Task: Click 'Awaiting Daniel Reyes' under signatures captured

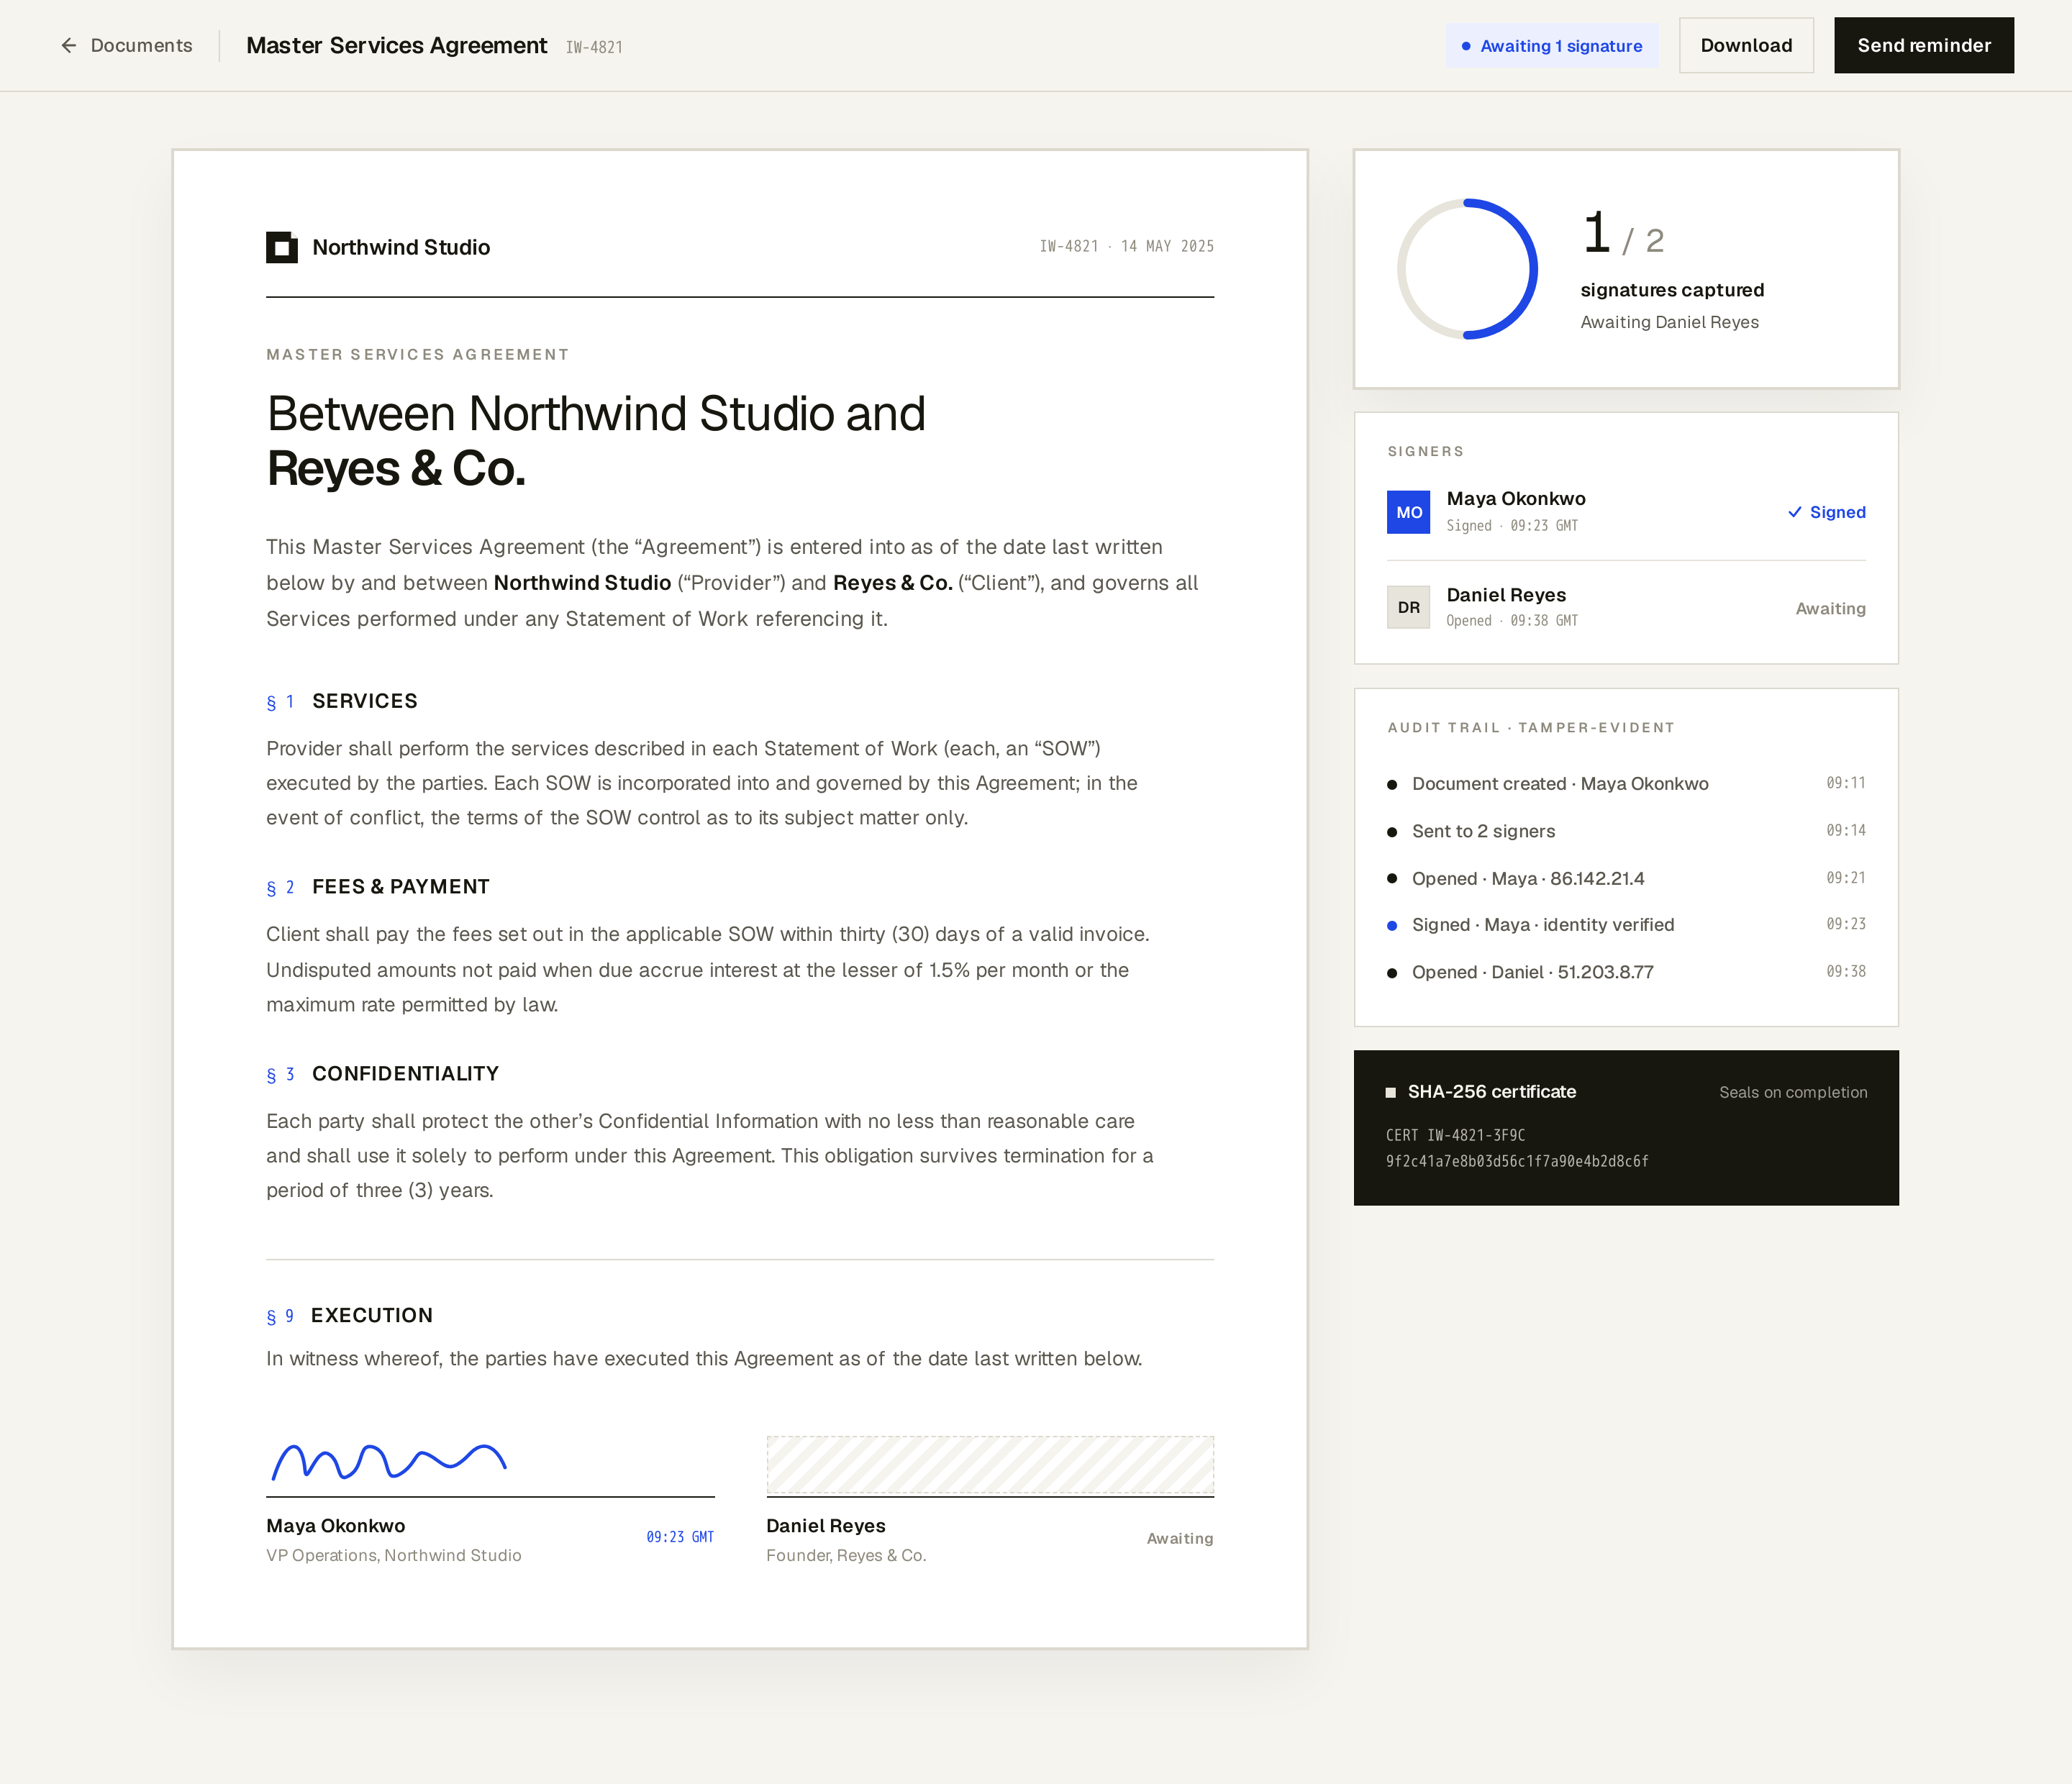Action: point(1669,322)
